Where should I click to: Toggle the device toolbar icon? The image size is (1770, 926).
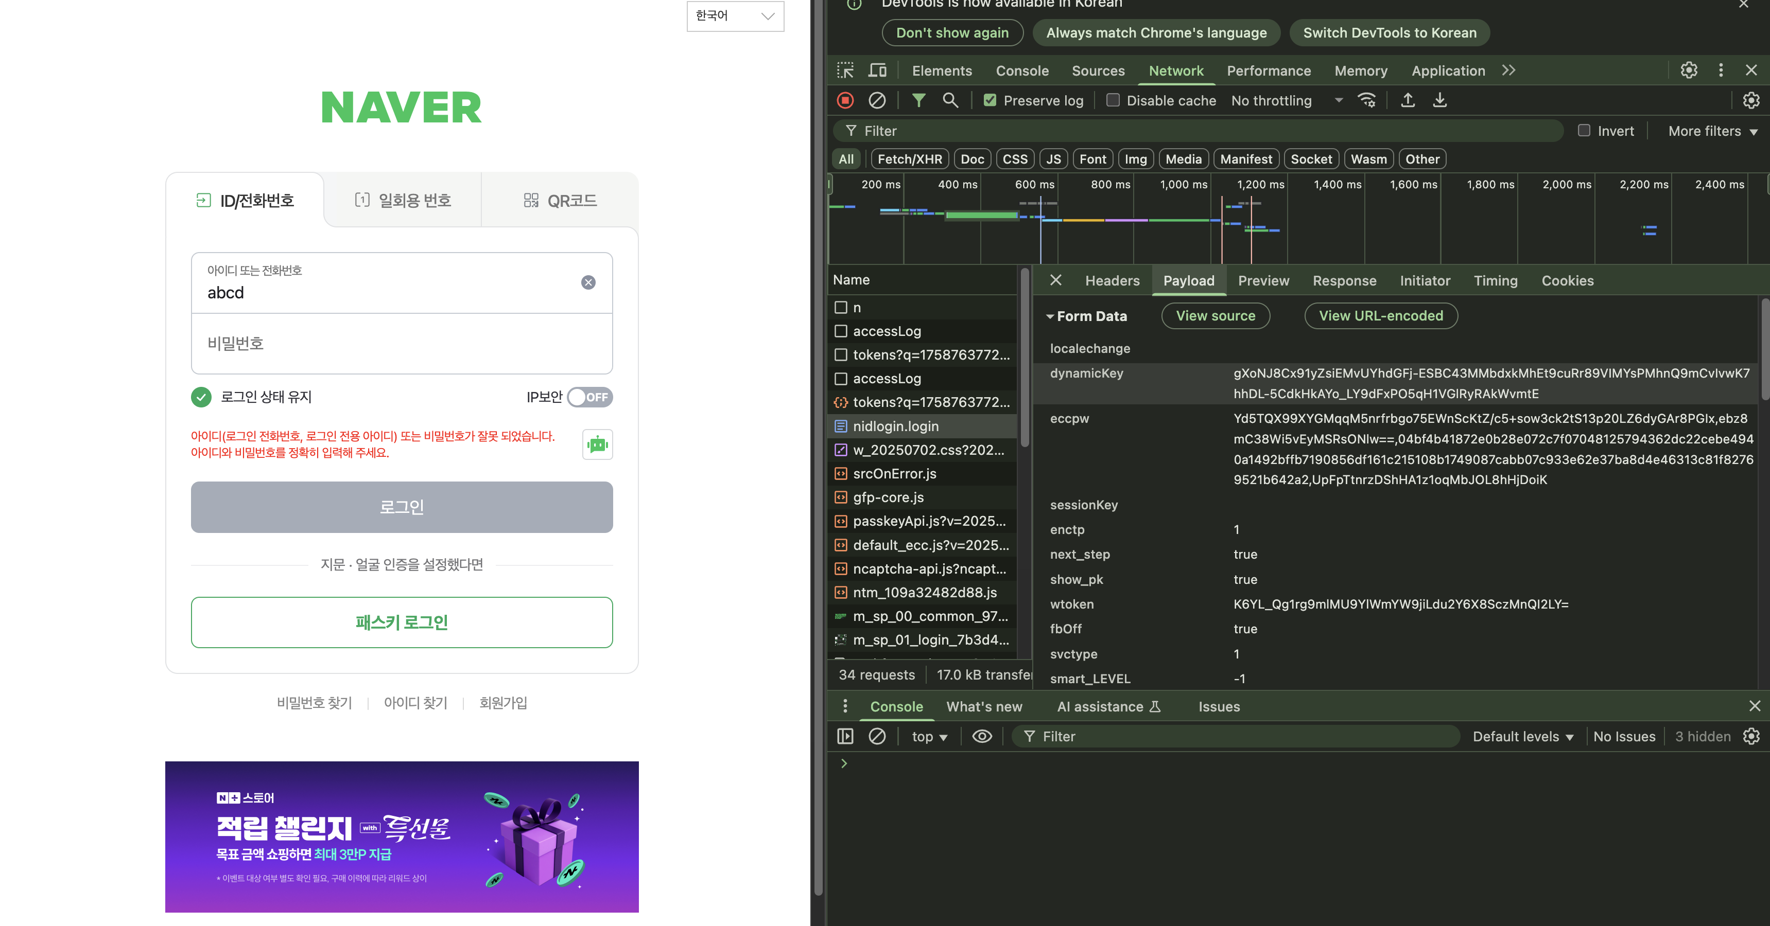pos(877,70)
